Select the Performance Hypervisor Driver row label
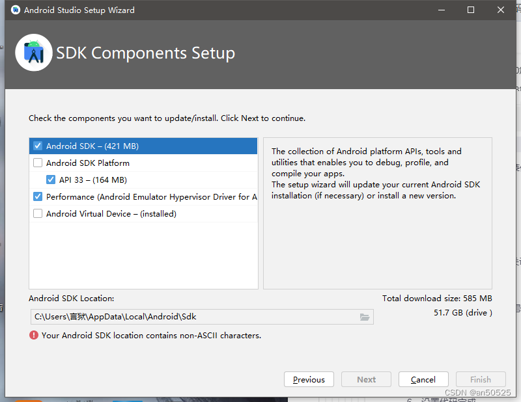Screen dimensions: 521x402 coord(152,197)
